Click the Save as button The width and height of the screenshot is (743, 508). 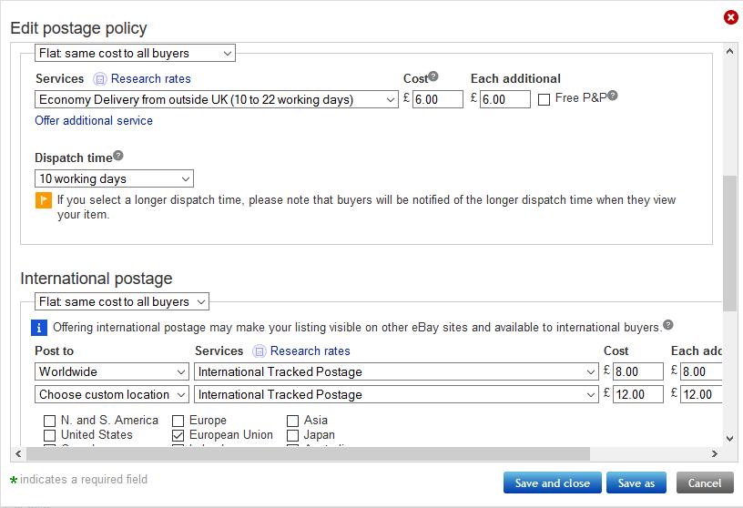636,483
